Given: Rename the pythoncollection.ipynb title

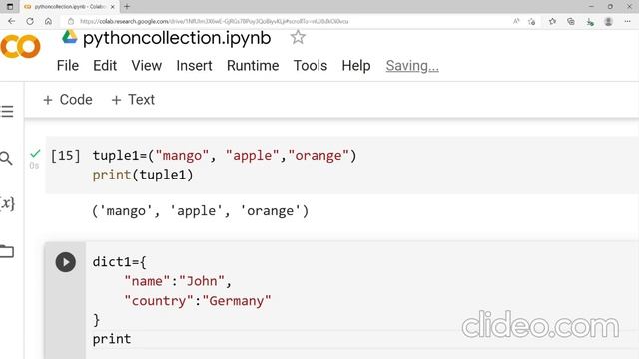Looking at the screenshot, I should [x=177, y=38].
